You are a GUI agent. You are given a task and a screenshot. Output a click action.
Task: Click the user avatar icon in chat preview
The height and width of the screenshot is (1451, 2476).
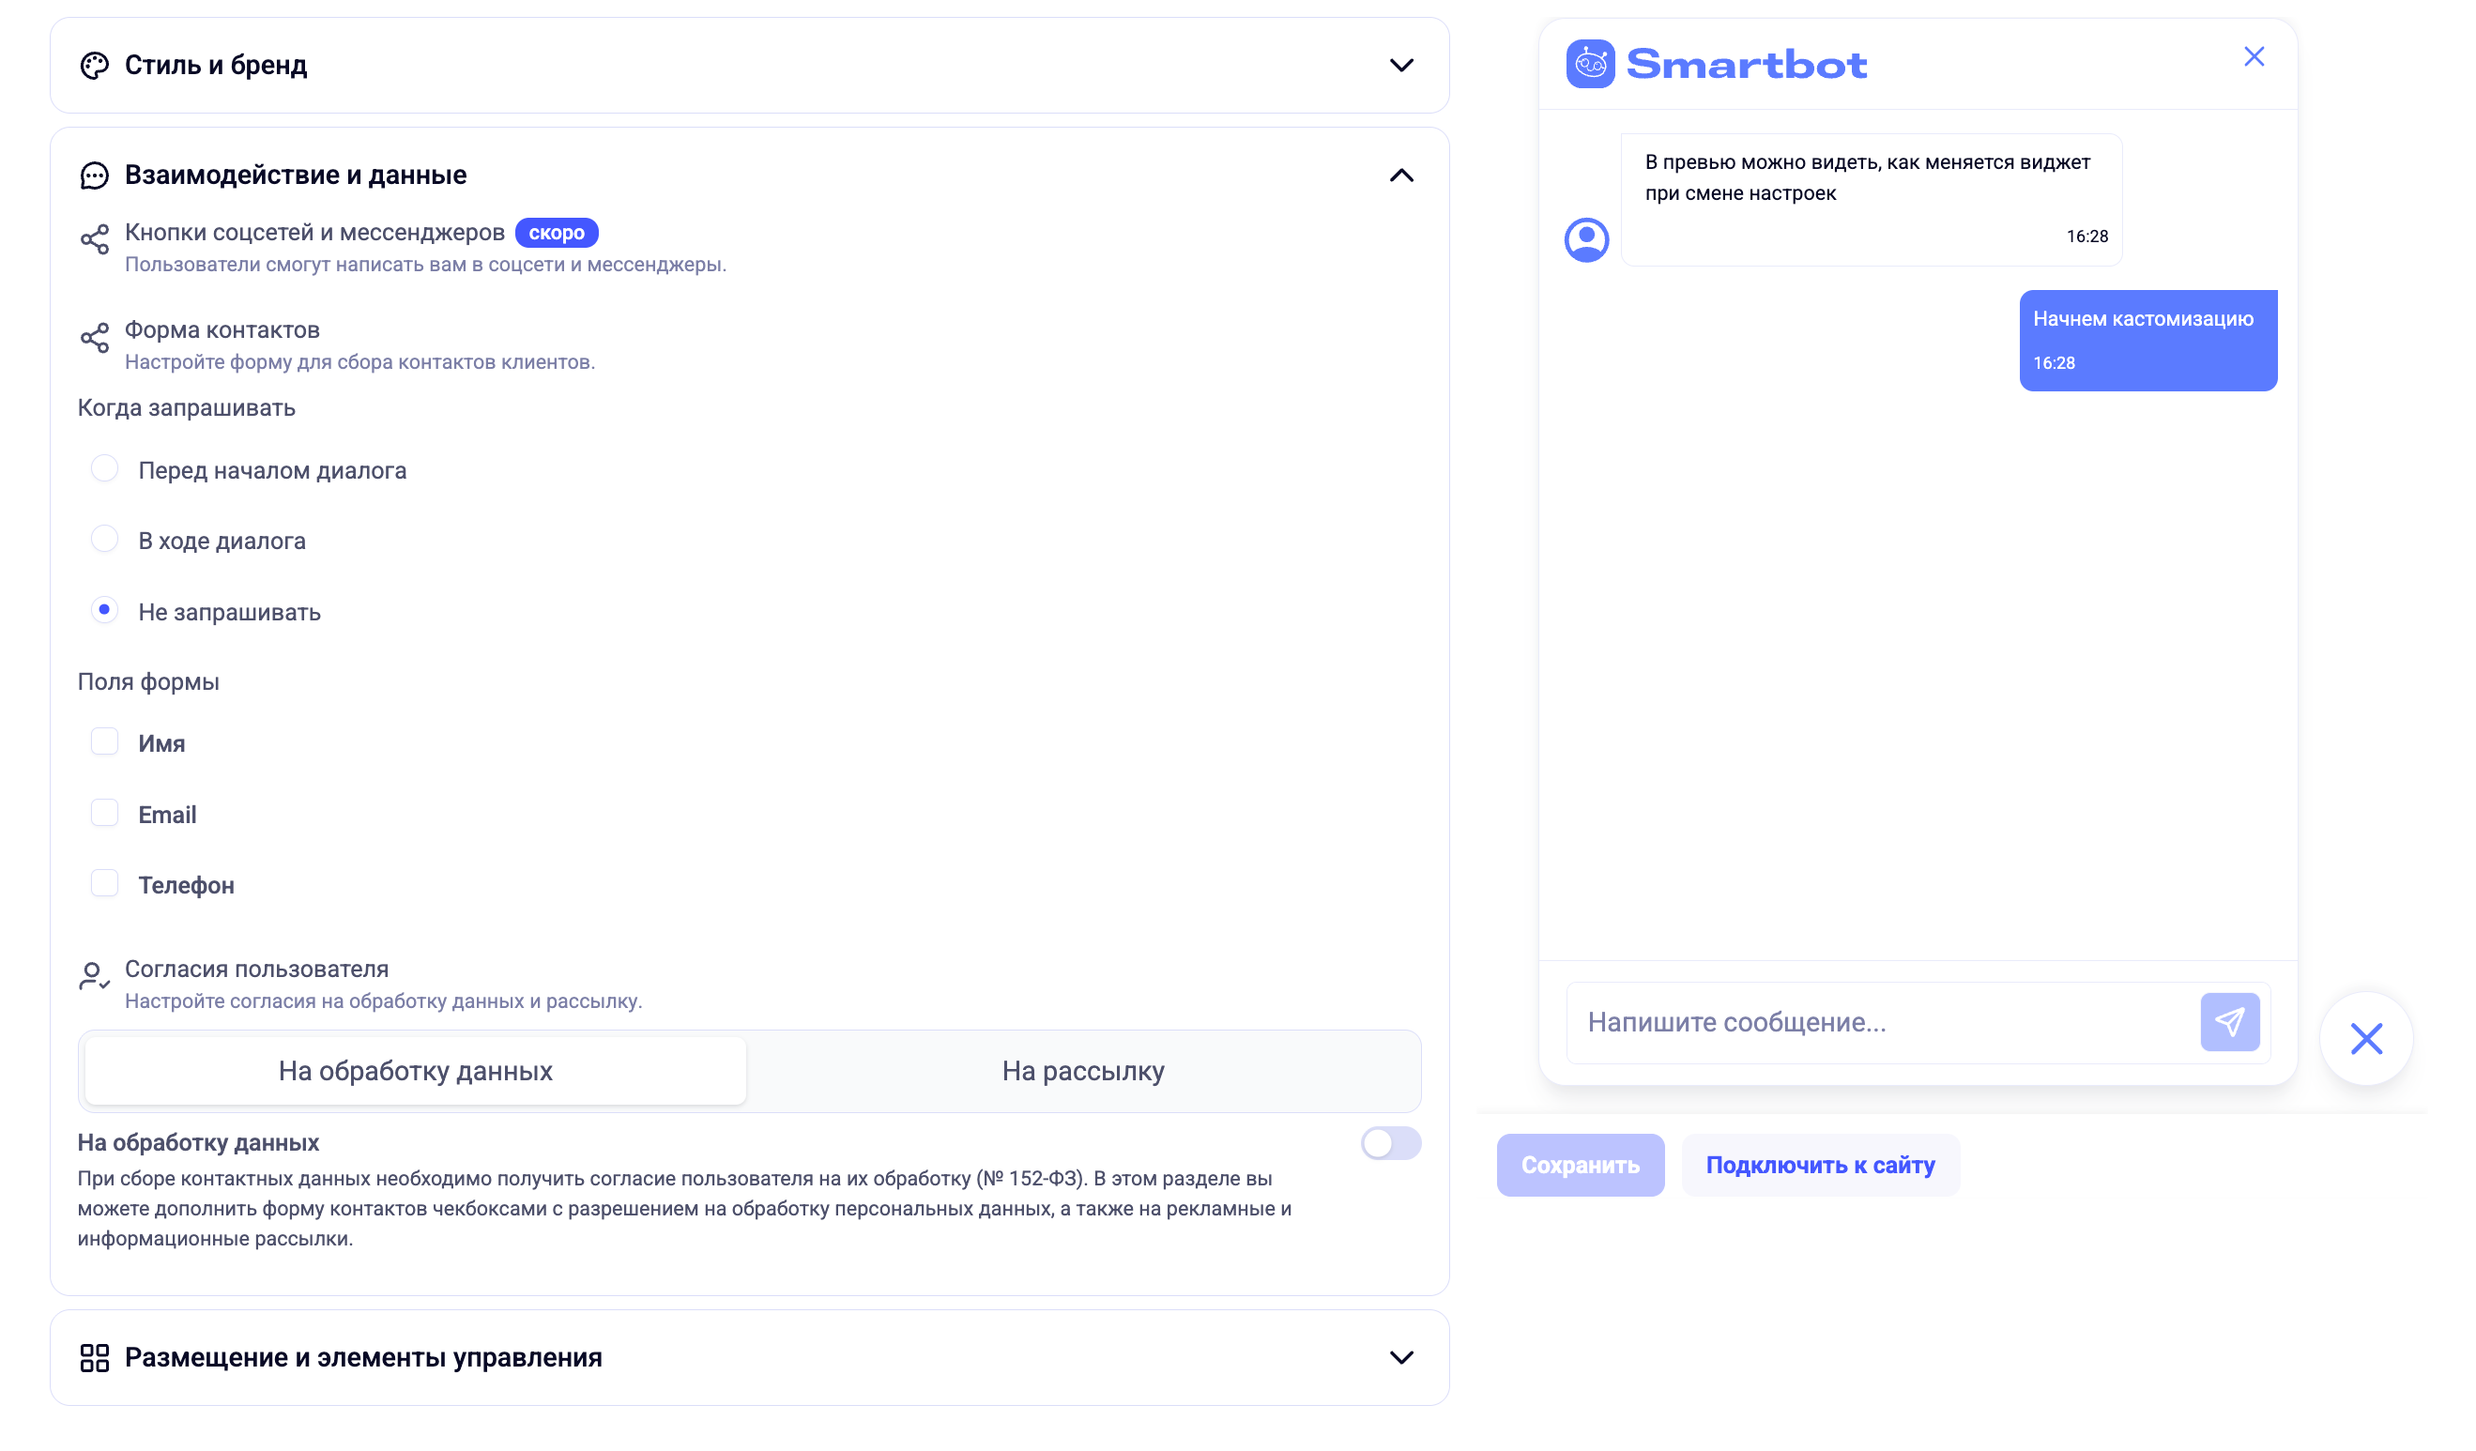(1586, 239)
